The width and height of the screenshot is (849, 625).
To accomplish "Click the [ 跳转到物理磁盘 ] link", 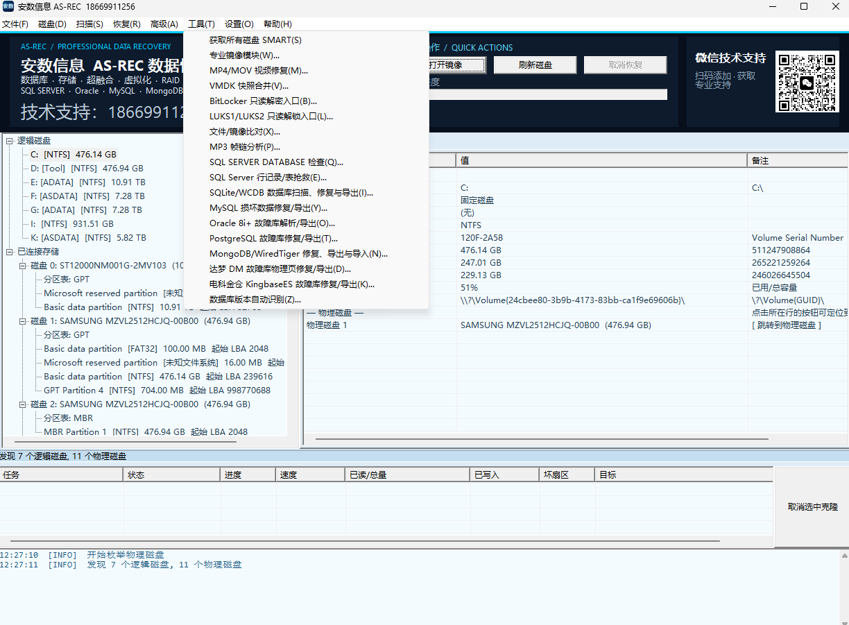I will click(x=786, y=325).
